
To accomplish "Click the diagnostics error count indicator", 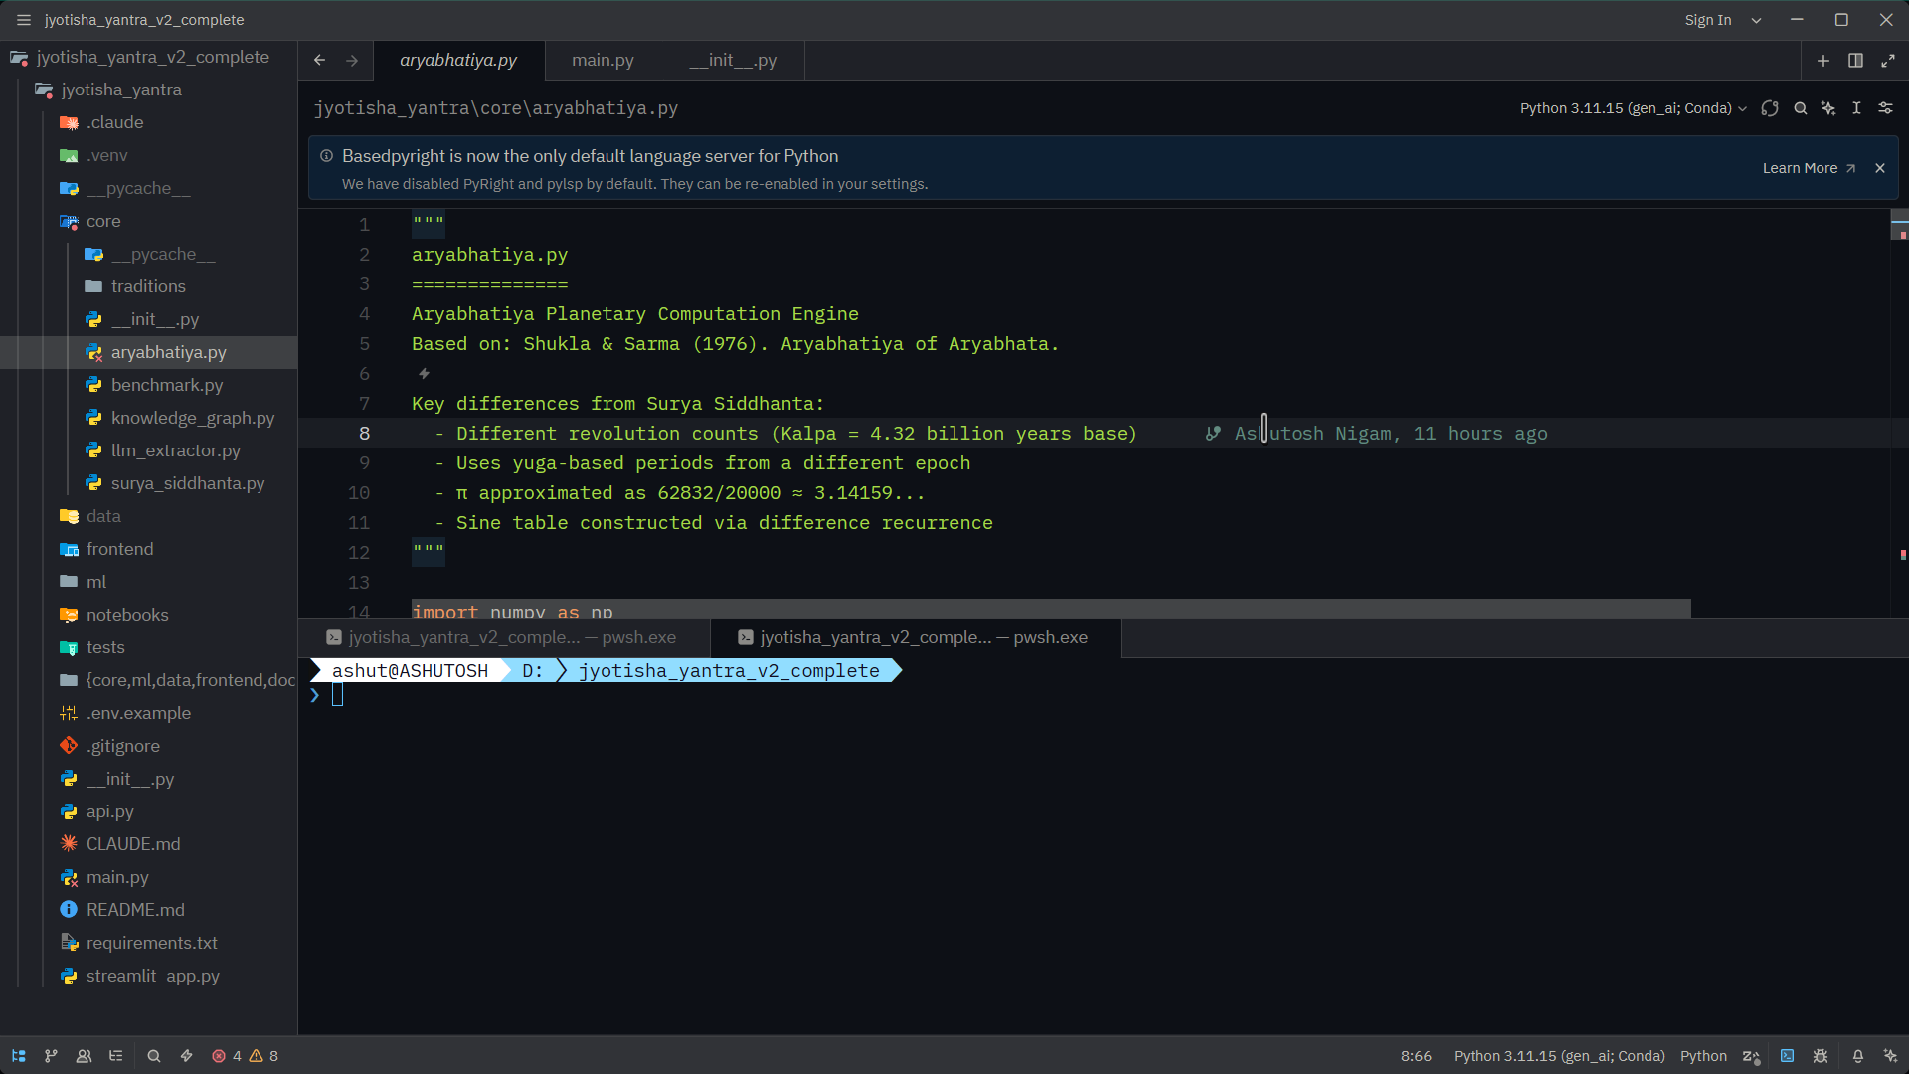I will click(229, 1056).
